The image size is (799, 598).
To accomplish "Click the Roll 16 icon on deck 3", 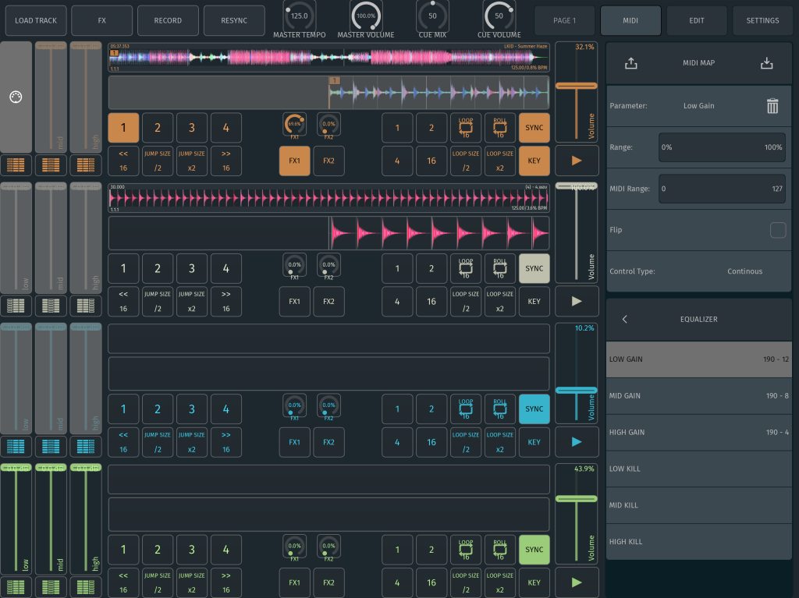I will [500, 409].
